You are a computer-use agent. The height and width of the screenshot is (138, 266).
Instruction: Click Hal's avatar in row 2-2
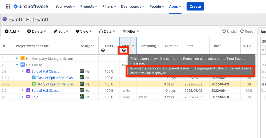pyautogui.click(x=82, y=90)
